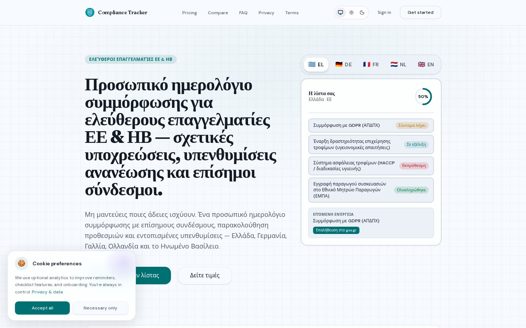This screenshot has width=526, height=328.
Task: Open the Terms navigation link
Action: (292, 13)
